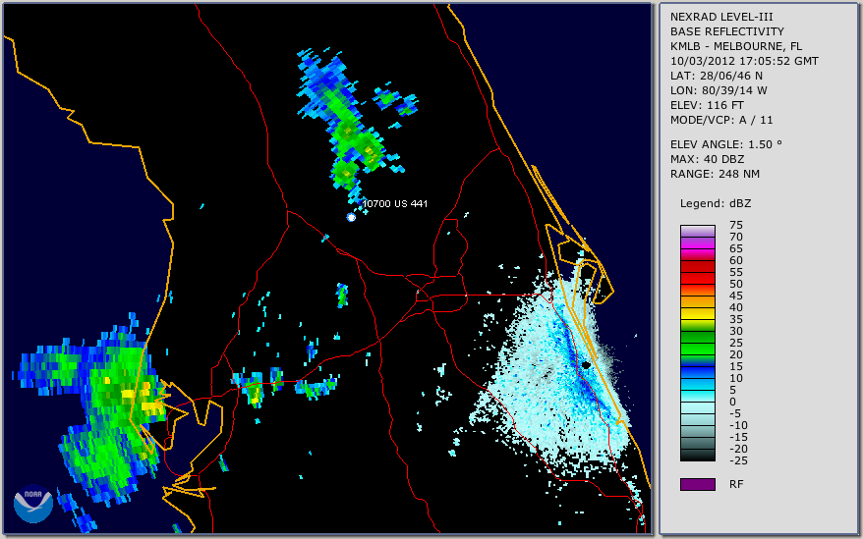Select the 'RANGE: 248 NM' text
The height and width of the screenshot is (539, 863).
[x=715, y=175]
